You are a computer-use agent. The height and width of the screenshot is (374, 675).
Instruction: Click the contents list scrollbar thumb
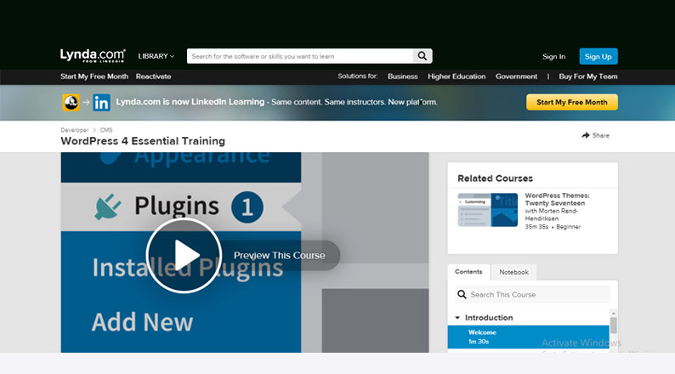pyautogui.click(x=614, y=325)
